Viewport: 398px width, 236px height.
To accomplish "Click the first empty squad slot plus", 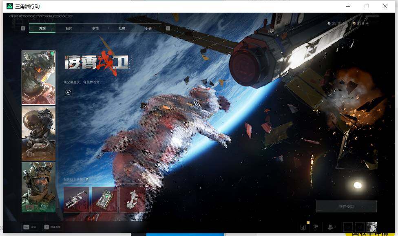I will [x=348, y=227].
